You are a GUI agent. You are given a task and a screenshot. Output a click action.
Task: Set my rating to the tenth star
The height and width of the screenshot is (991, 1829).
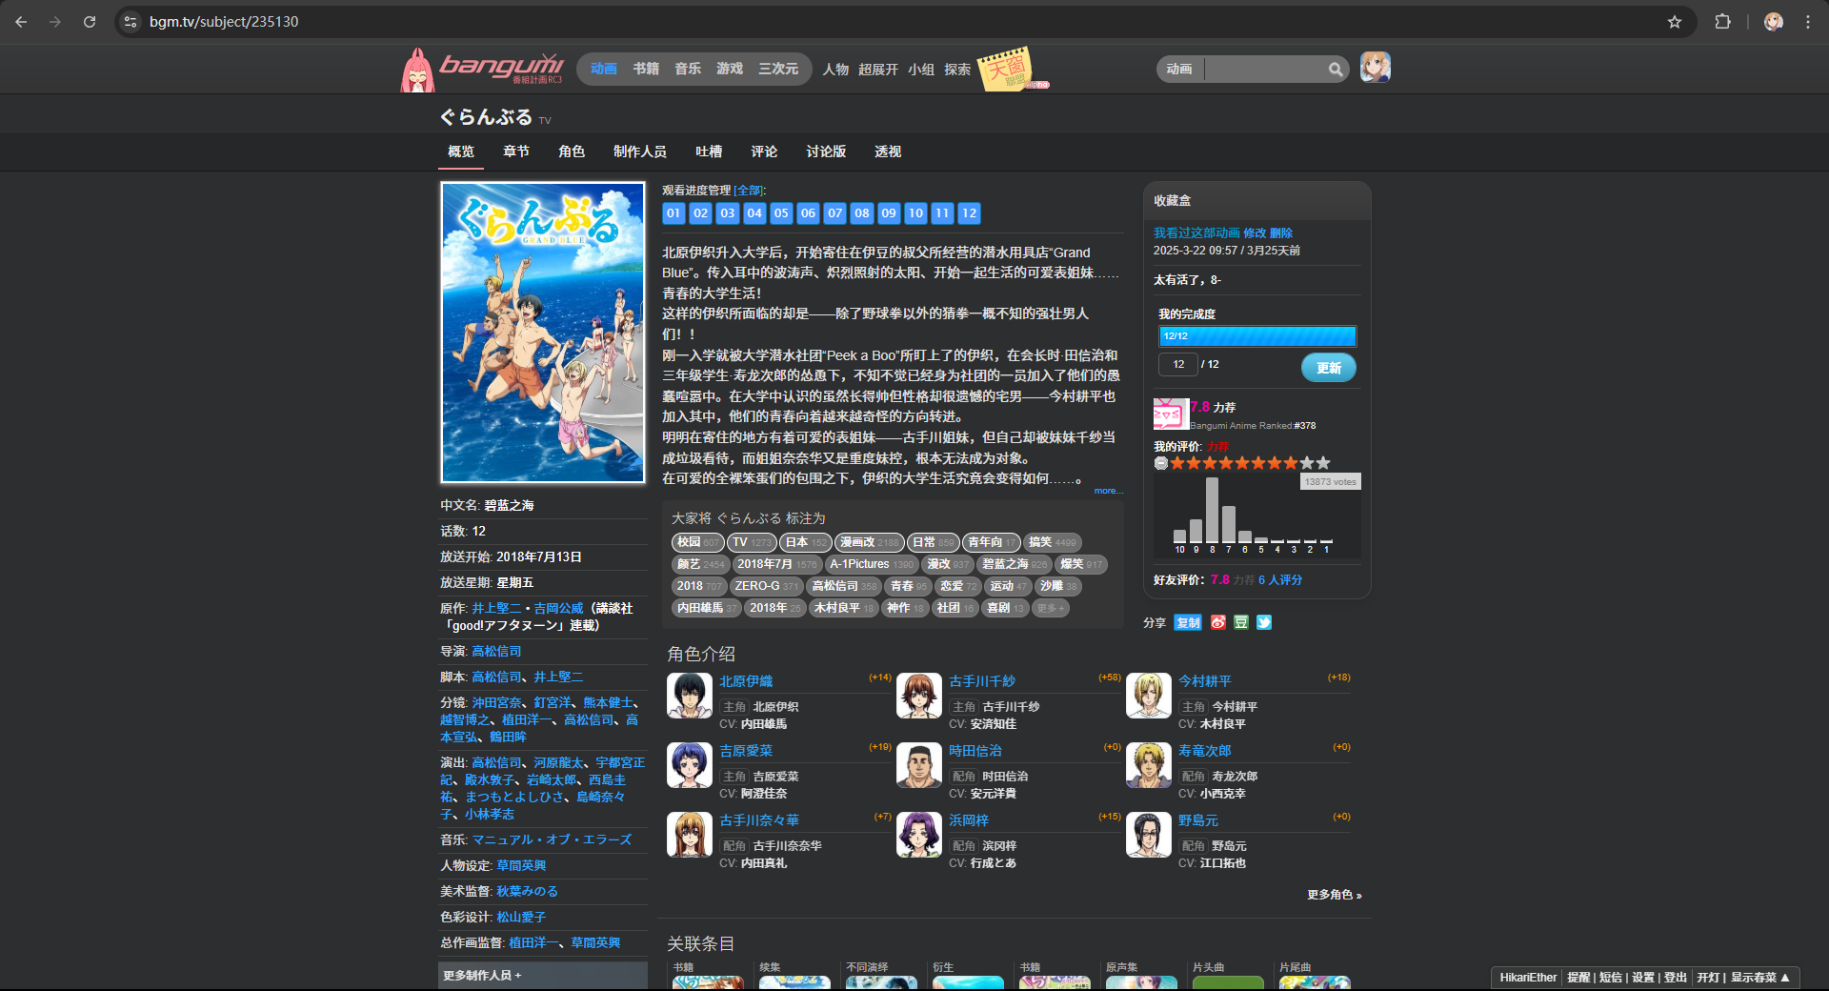coord(1323,463)
